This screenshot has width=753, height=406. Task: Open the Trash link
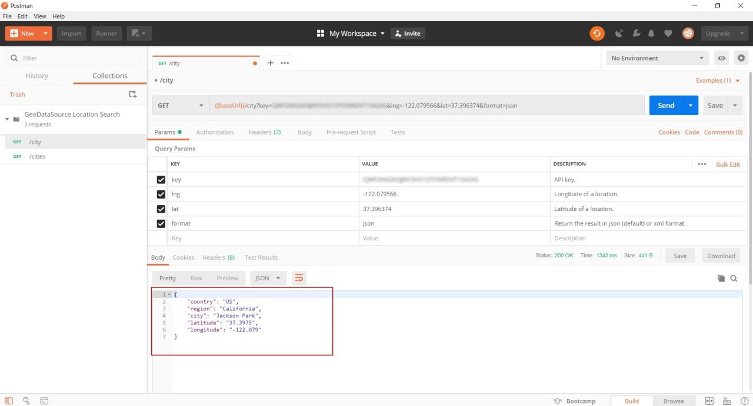coord(17,95)
